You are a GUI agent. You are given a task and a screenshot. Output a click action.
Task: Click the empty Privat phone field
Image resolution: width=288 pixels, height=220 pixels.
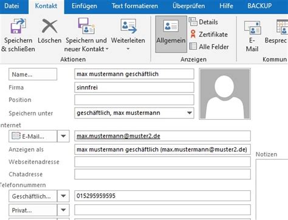[x=162, y=210]
